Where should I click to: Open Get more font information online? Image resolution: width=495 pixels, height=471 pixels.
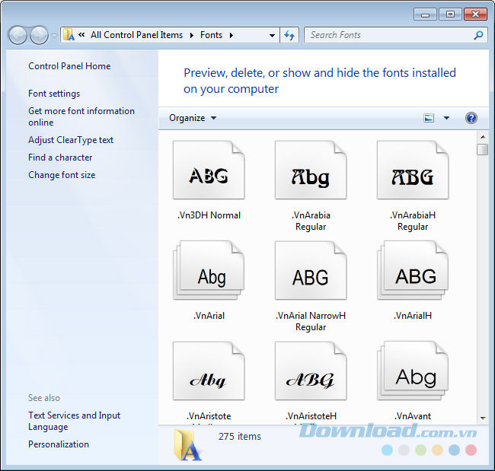(81, 116)
